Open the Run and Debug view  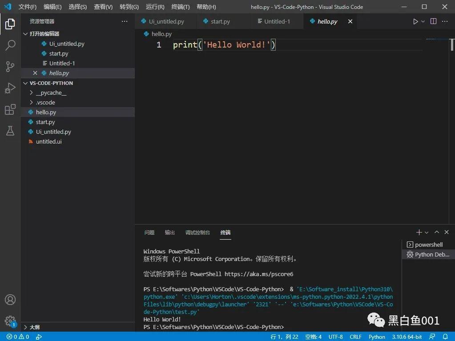(10, 88)
